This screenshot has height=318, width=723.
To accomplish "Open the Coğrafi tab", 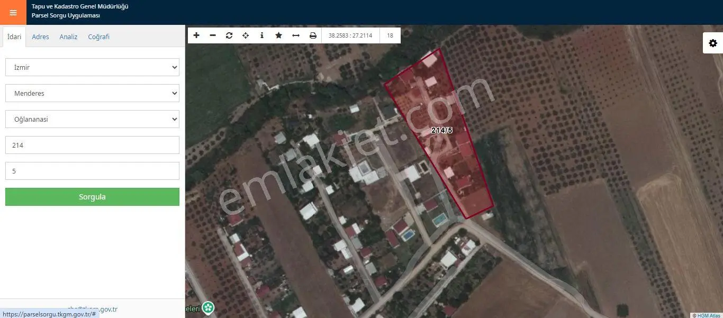I will point(99,37).
